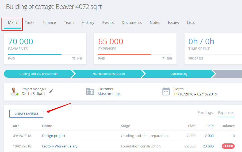Click the Darth Sidious name
Image resolution: width=242 pixels, height=152 pixels.
coord(33,94)
